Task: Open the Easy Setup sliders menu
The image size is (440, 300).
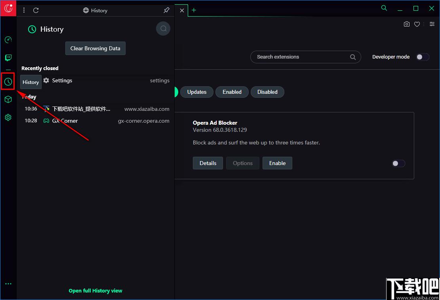Action: point(432,24)
